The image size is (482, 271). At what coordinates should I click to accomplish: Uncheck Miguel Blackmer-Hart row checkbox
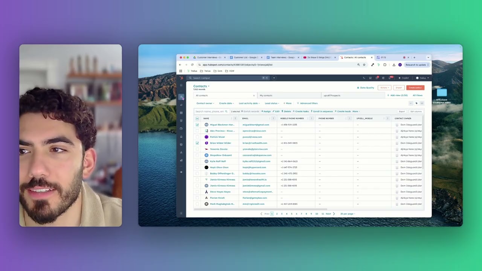[197, 125]
